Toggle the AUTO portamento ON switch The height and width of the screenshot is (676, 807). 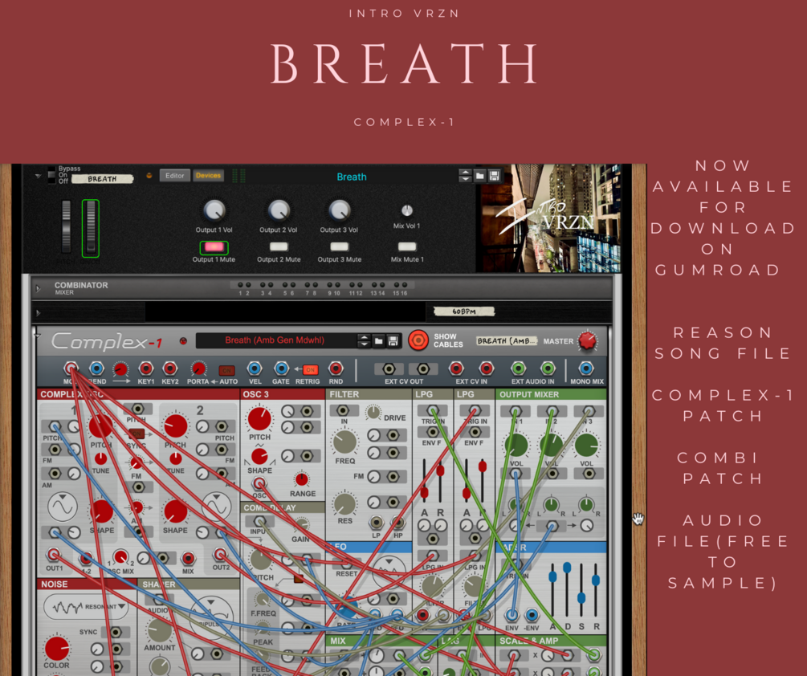point(226,370)
